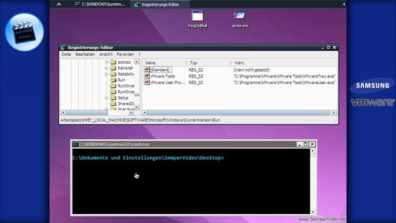The width and height of the screenshot is (396, 223).
Task: Open the ? help menu
Action: pyautogui.click(x=139, y=55)
